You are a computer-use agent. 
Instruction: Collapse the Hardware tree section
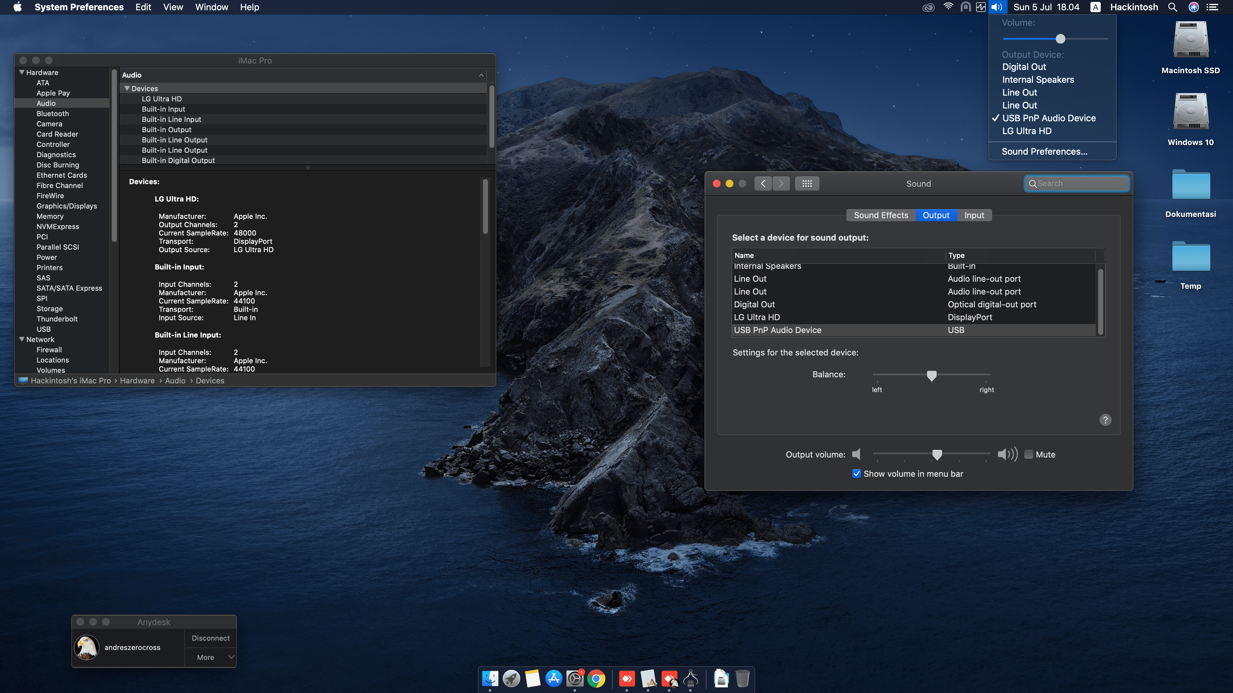22,72
